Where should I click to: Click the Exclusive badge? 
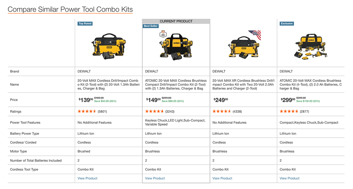pos(287,23)
